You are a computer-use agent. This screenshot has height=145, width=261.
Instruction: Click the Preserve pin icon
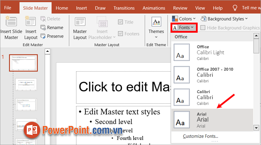point(43,36)
